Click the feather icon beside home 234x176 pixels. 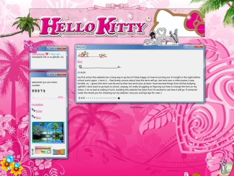click(x=33, y=110)
